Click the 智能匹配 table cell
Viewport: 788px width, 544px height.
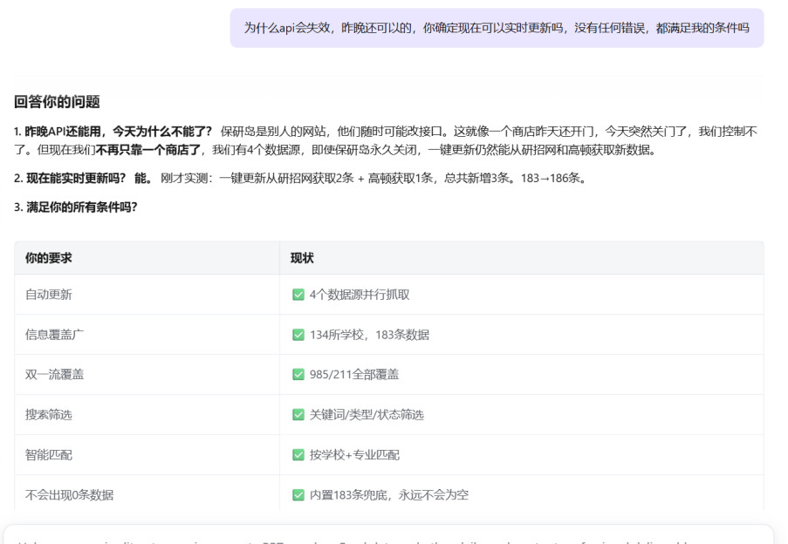click(x=49, y=455)
